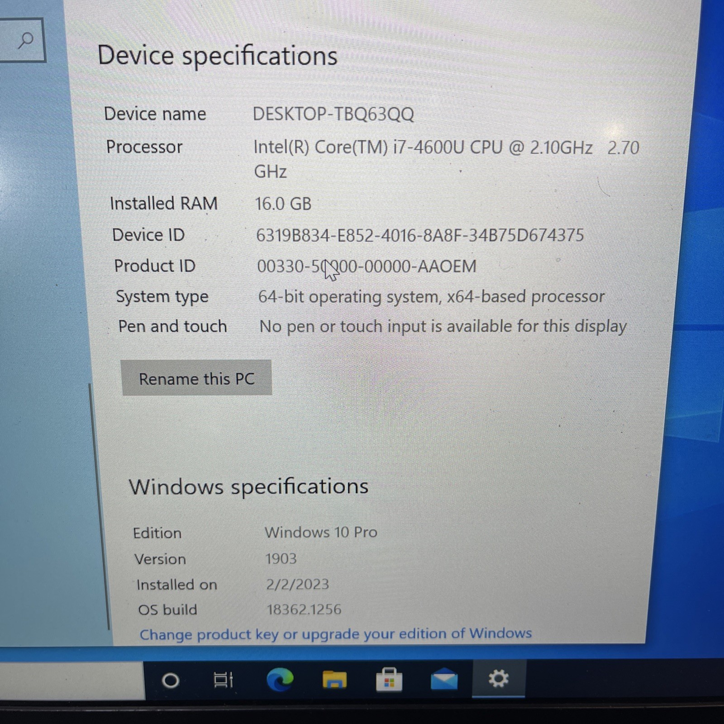Select the version value 1903
The width and height of the screenshot is (724, 724).
(x=281, y=558)
